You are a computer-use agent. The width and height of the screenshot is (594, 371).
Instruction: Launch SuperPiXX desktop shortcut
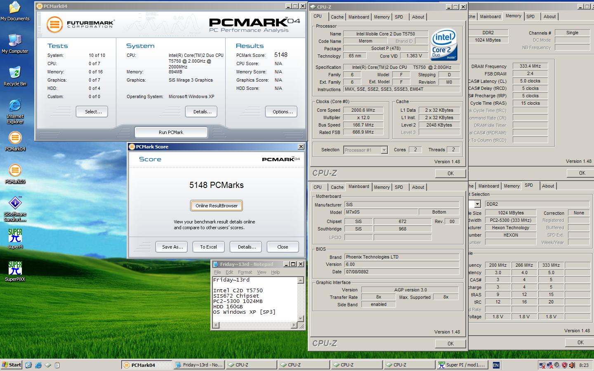pos(15,271)
